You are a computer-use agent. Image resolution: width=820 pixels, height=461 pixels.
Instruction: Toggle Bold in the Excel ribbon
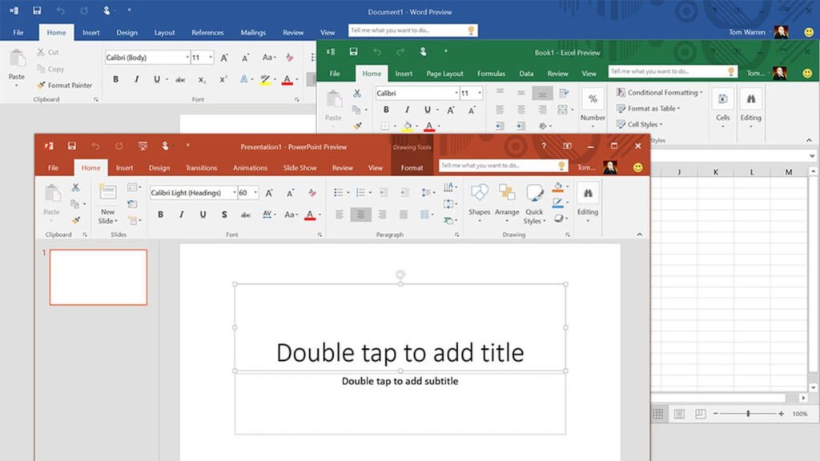coord(386,110)
